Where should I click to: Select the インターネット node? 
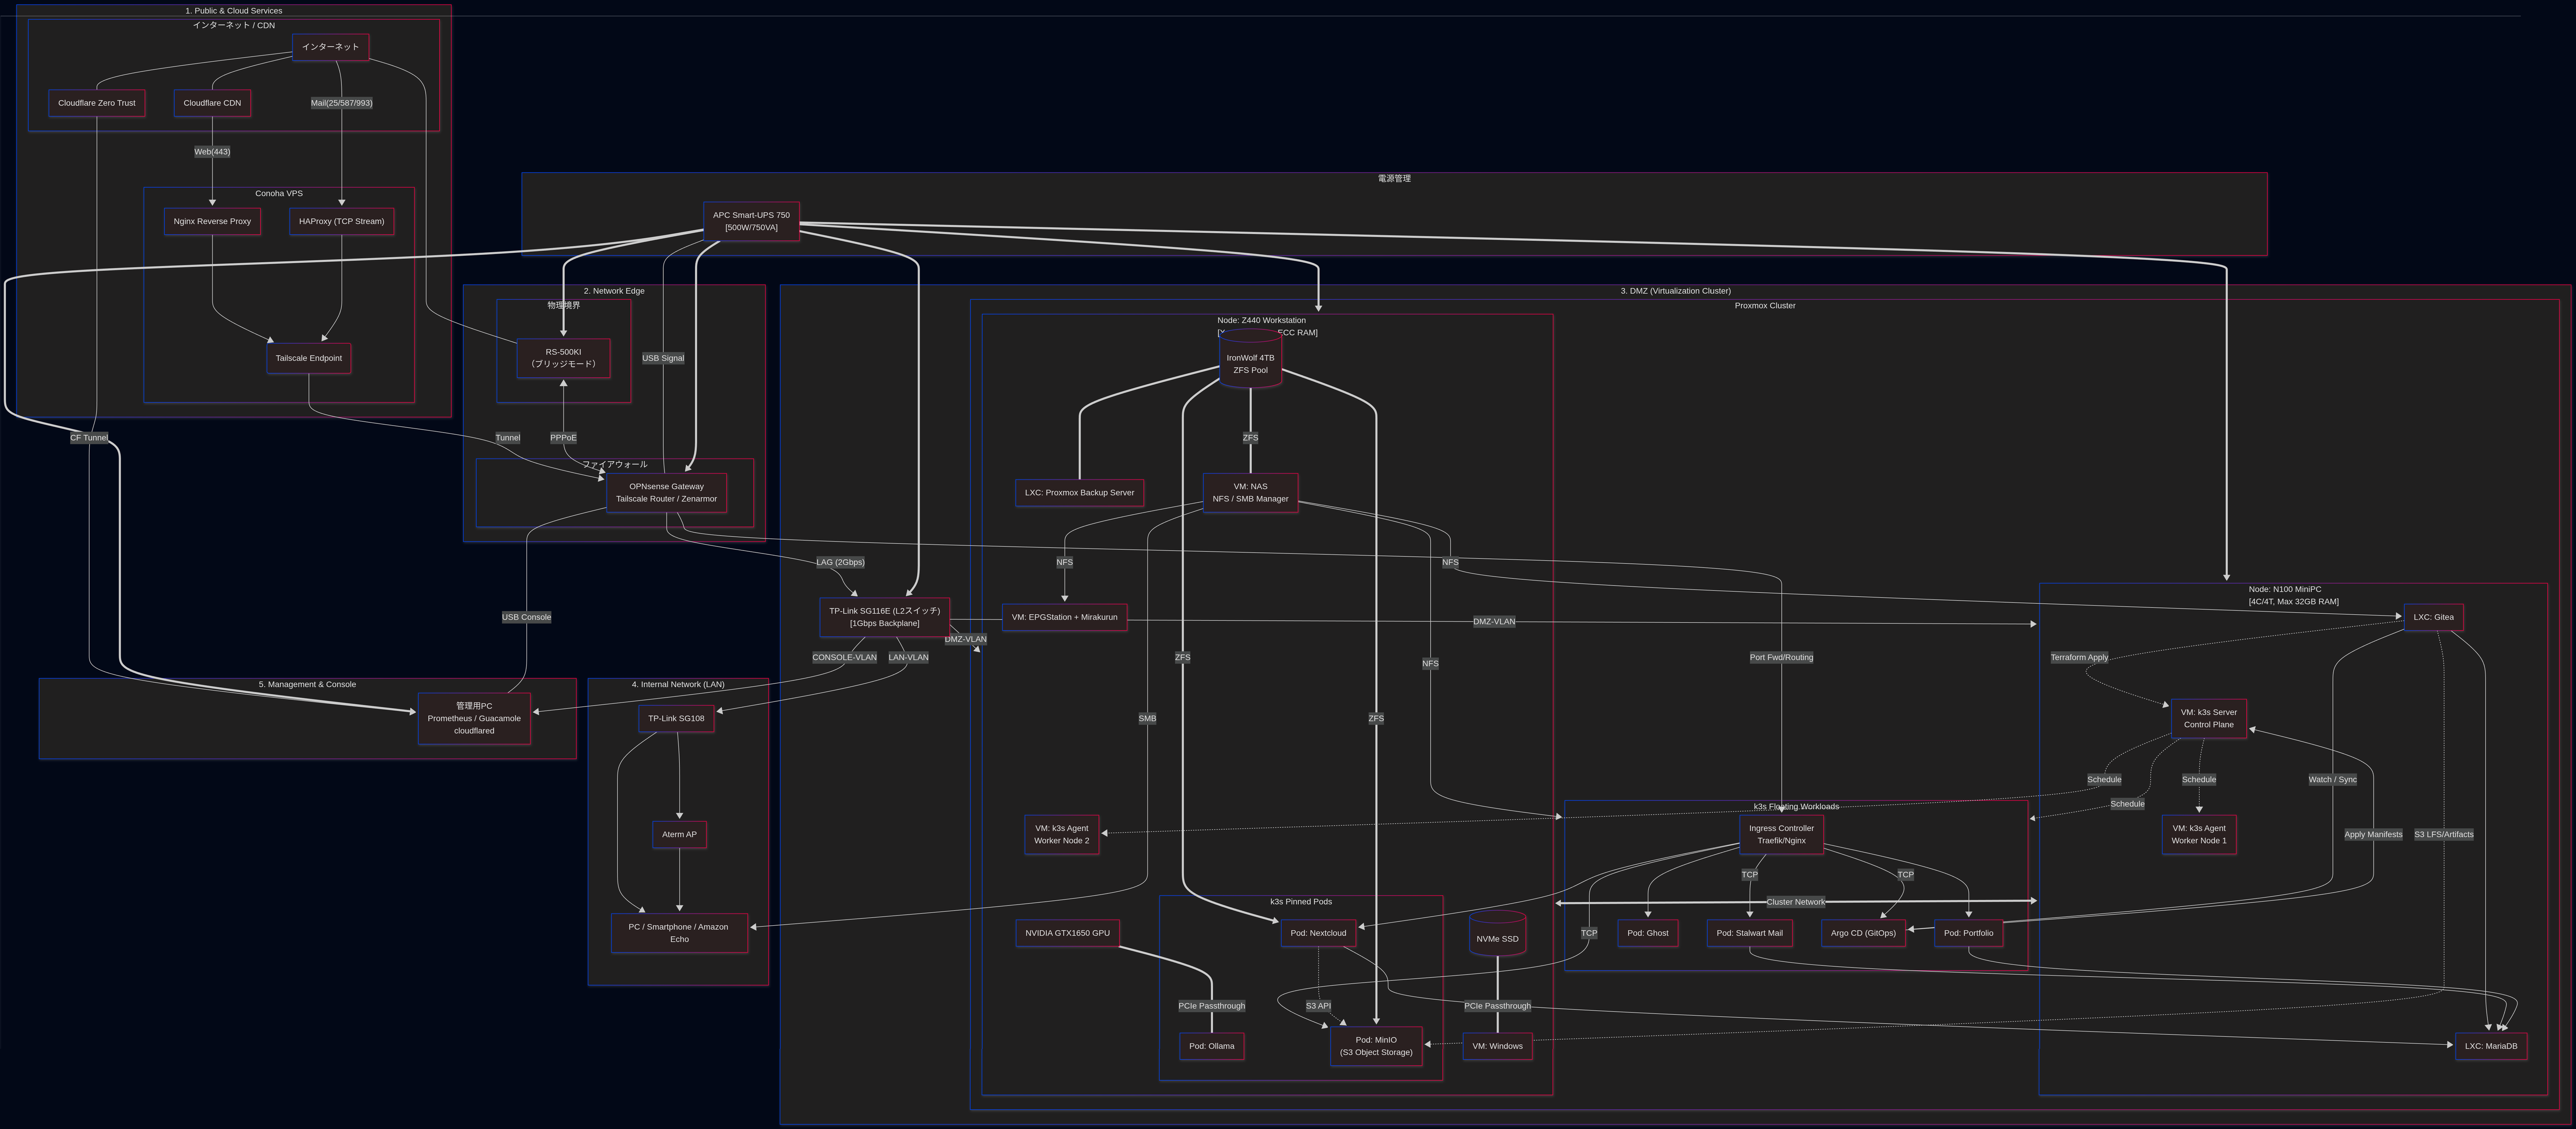click(330, 47)
